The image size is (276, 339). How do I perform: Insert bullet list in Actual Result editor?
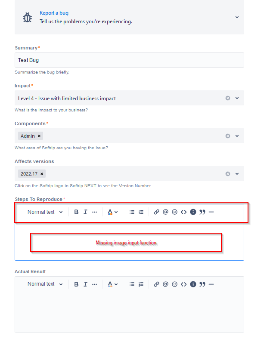[x=132, y=284]
